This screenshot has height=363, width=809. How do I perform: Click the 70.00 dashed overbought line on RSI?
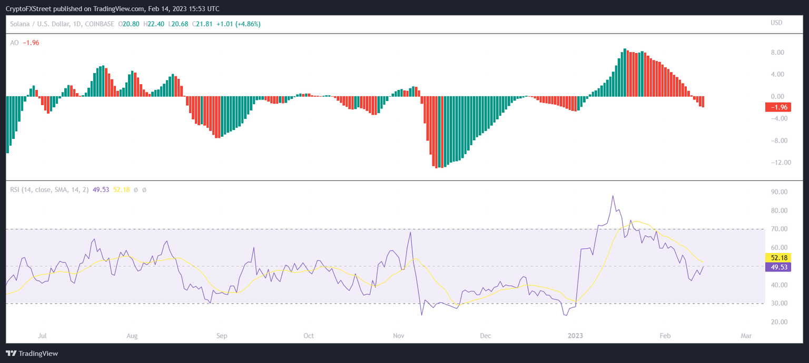click(369, 229)
